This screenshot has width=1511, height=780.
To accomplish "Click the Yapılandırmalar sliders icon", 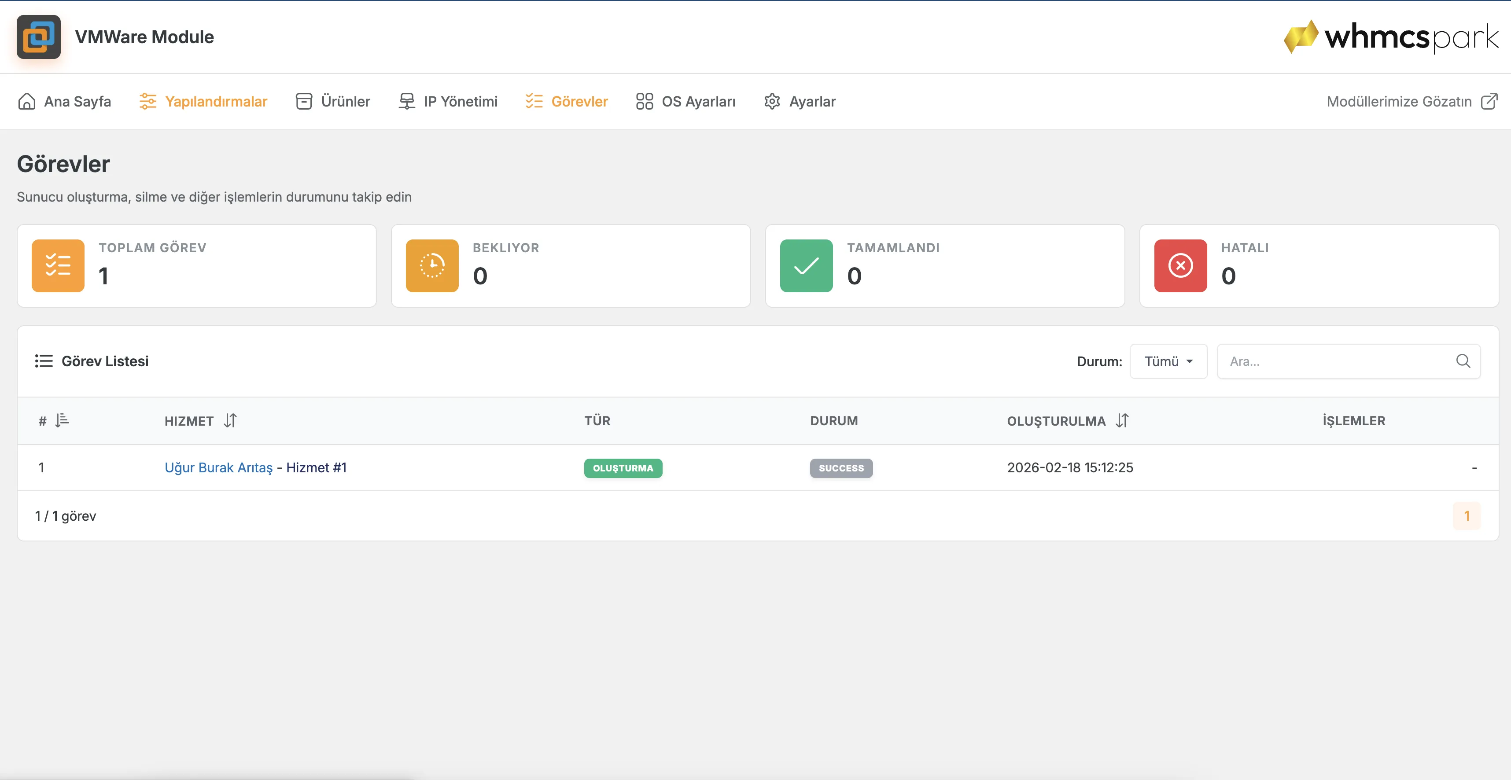I will (x=148, y=101).
